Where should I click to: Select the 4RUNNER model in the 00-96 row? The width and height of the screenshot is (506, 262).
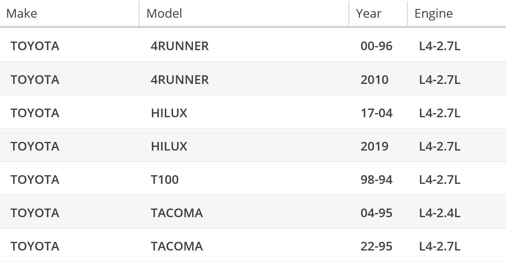tap(180, 46)
